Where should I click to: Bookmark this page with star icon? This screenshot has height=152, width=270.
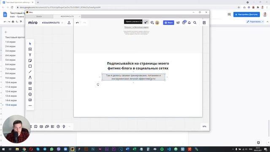(x=239, y=8)
